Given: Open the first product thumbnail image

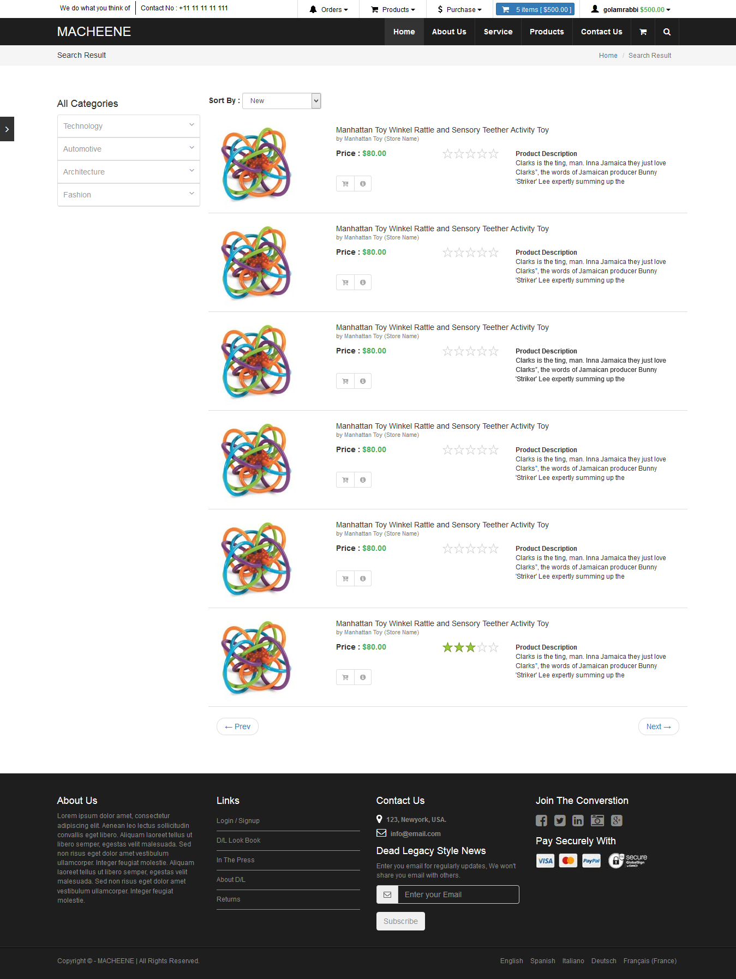Looking at the screenshot, I should pyautogui.click(x=256, y=164).
